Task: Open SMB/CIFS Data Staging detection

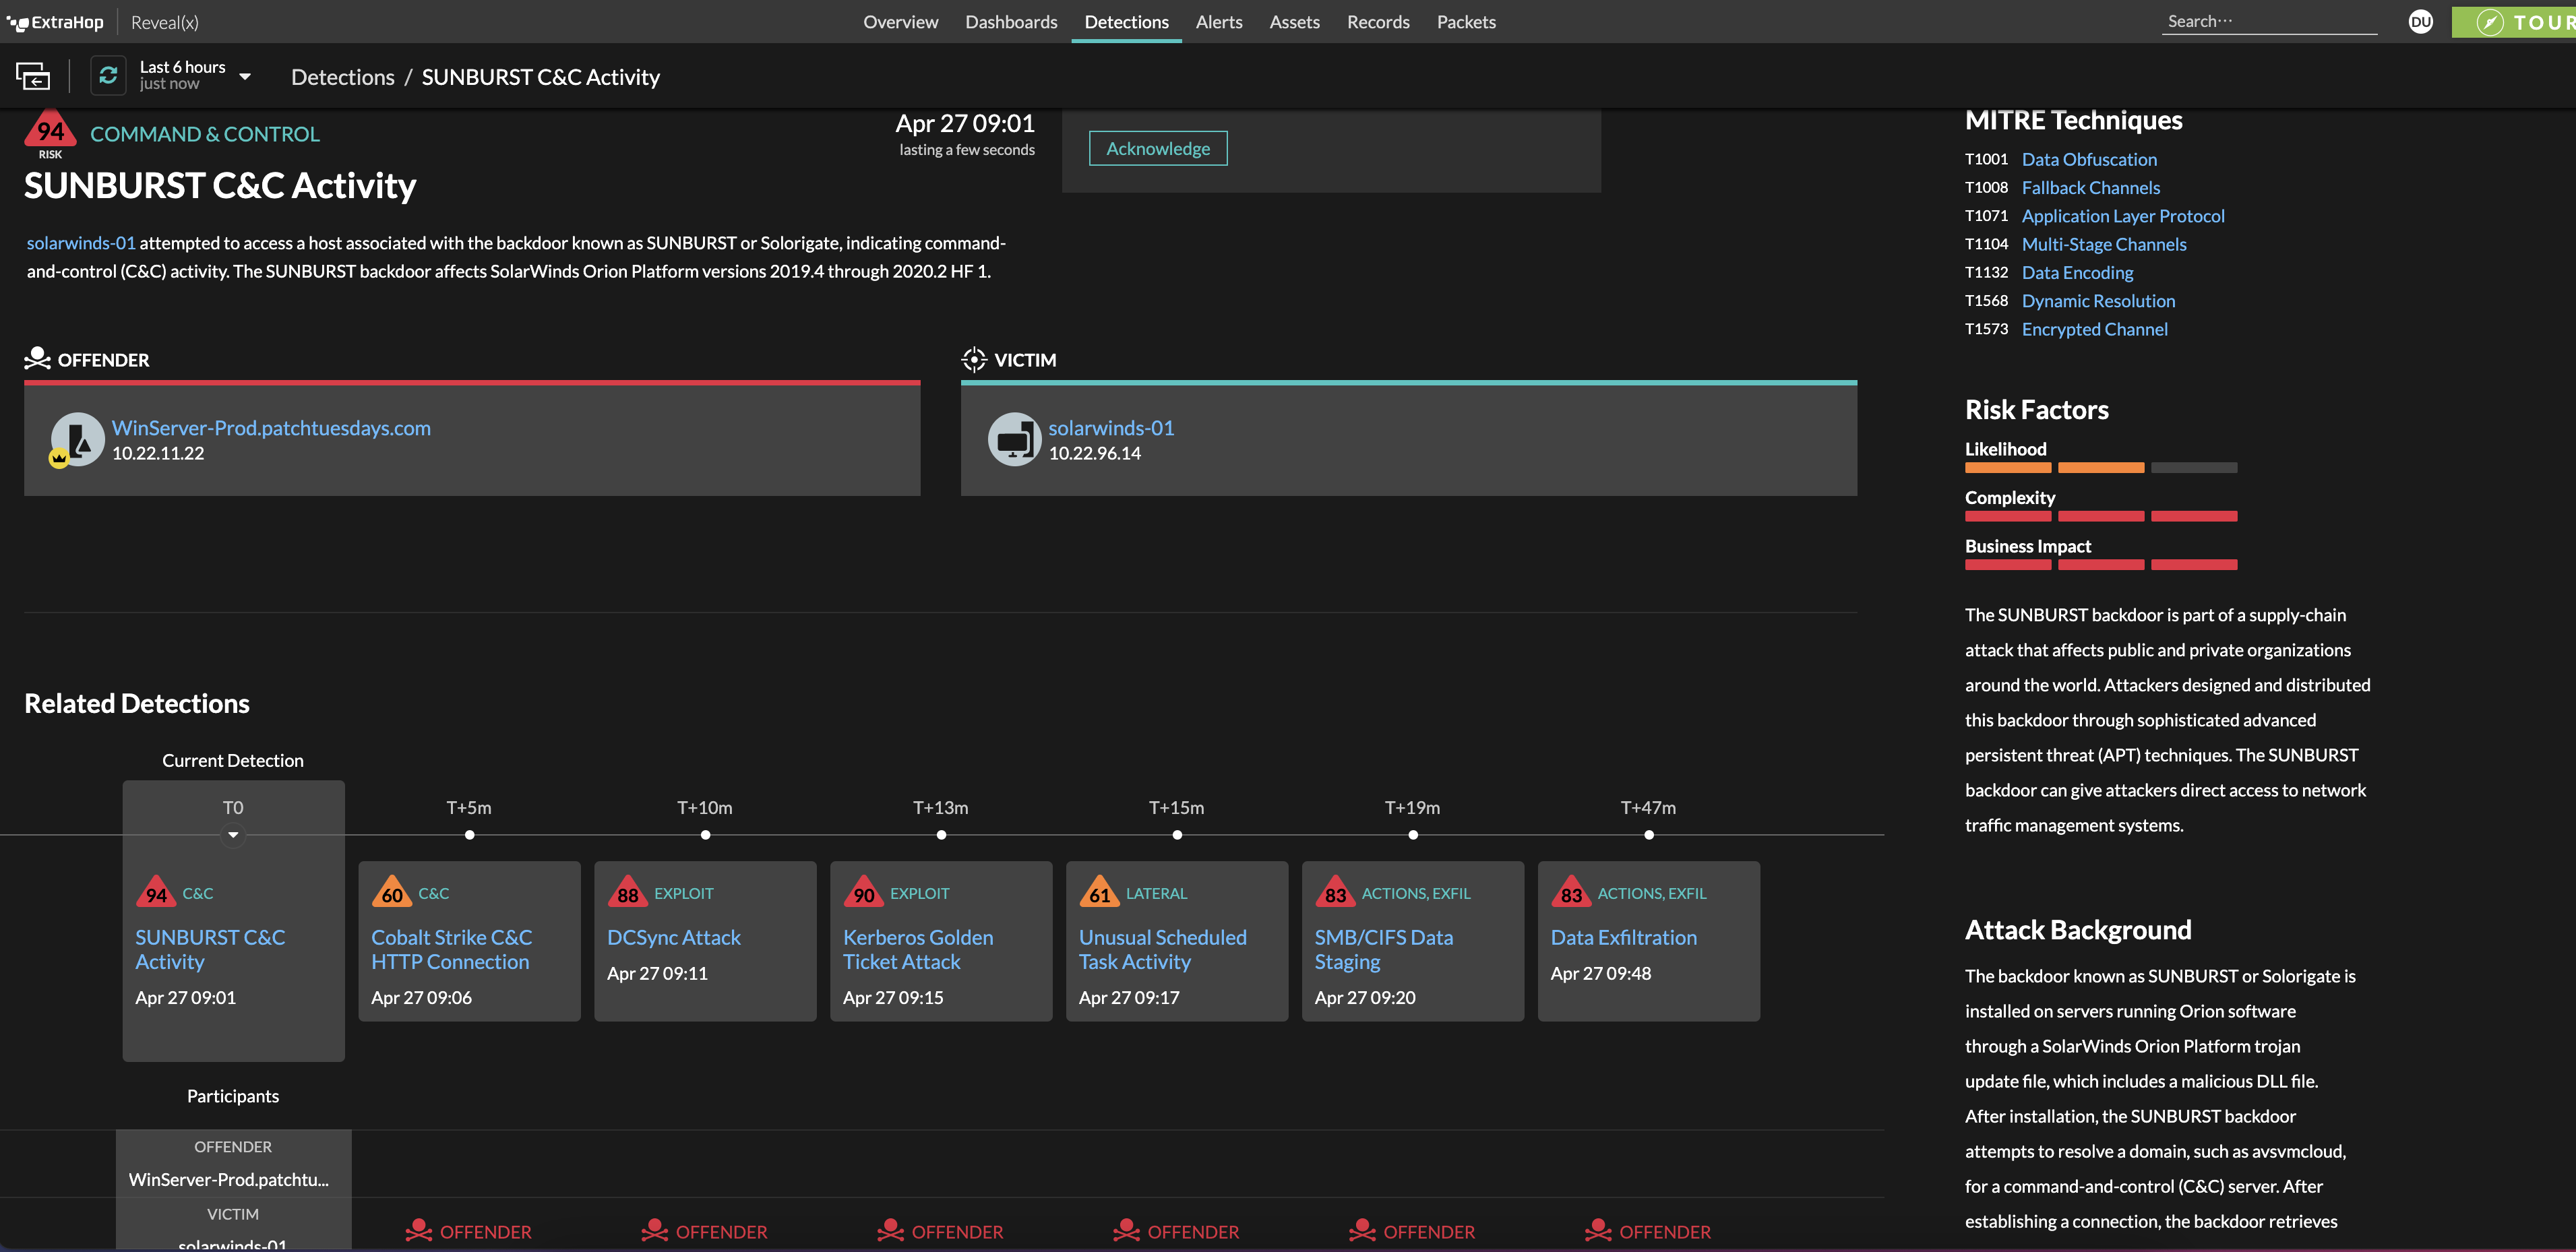Action: click(x=1384, y=949)
